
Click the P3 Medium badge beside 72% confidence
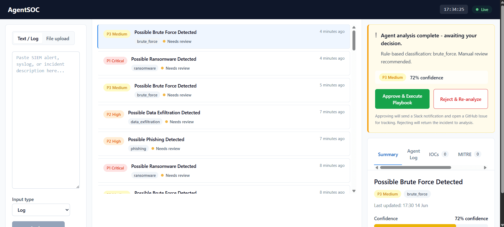click(x=392, y=78)
